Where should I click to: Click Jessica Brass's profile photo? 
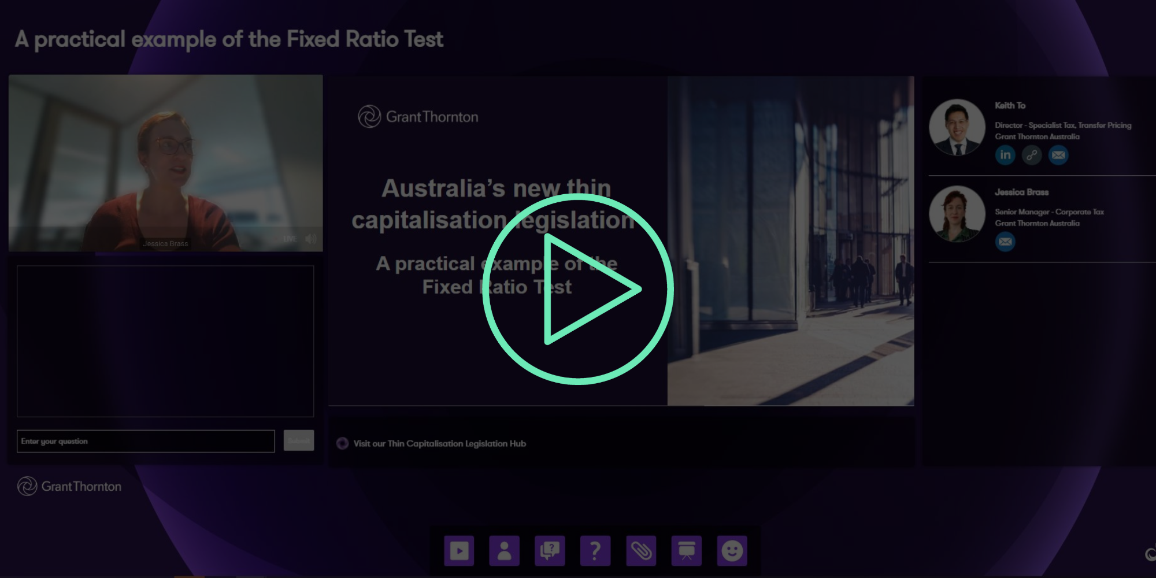tap(957, 214)
